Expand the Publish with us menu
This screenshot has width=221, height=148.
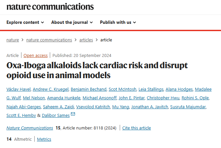[118, 23]
